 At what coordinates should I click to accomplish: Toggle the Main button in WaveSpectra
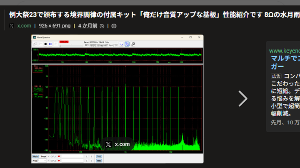[x=35, y=156]
